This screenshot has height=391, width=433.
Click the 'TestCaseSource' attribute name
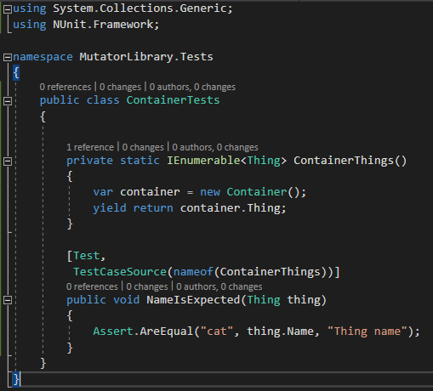tap(120, 272)
